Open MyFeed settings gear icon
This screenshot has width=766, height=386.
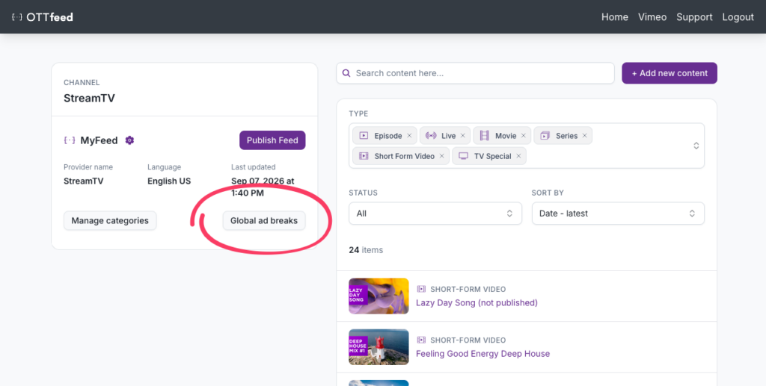click(129, 140)
